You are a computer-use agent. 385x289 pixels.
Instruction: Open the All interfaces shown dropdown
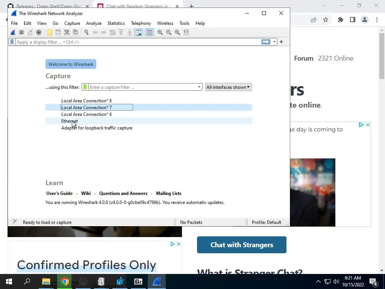(x=228, y=87)
